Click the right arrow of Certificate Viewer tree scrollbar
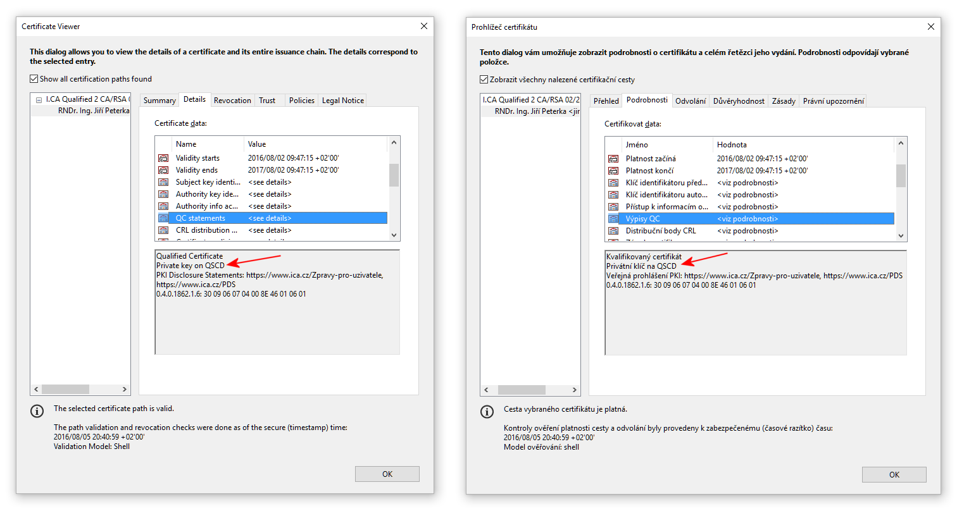Image resolution: width=957 pixels, height=511 pixels. click(x=125, y=390)
